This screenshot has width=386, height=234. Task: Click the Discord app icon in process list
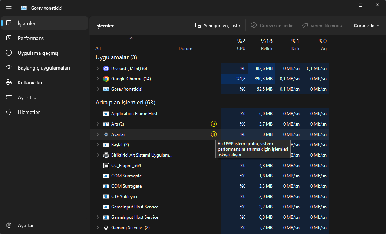(106, 68)
